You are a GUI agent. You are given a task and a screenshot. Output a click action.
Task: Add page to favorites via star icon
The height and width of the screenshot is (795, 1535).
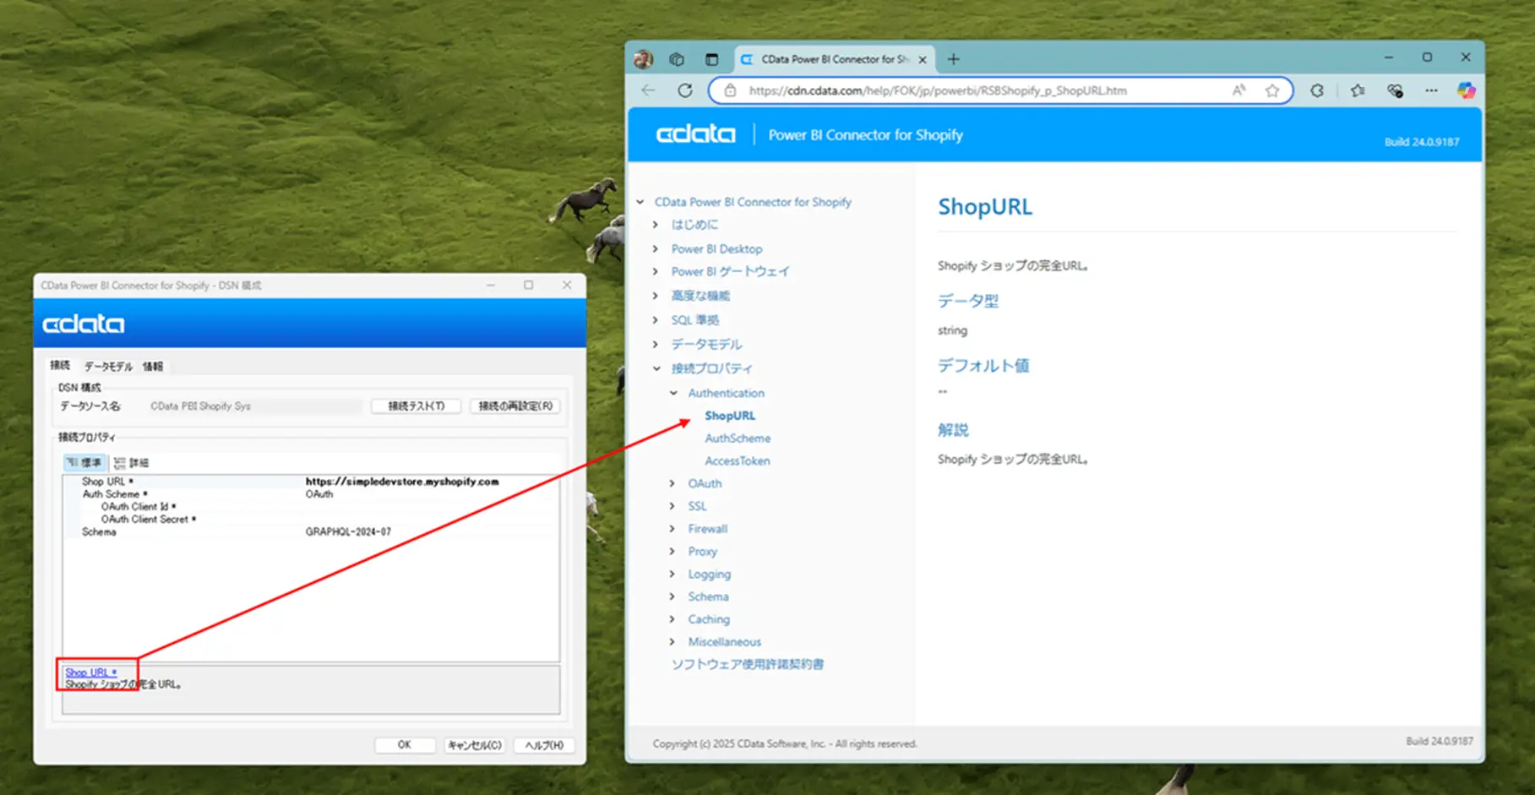(x=1272, y=90)
